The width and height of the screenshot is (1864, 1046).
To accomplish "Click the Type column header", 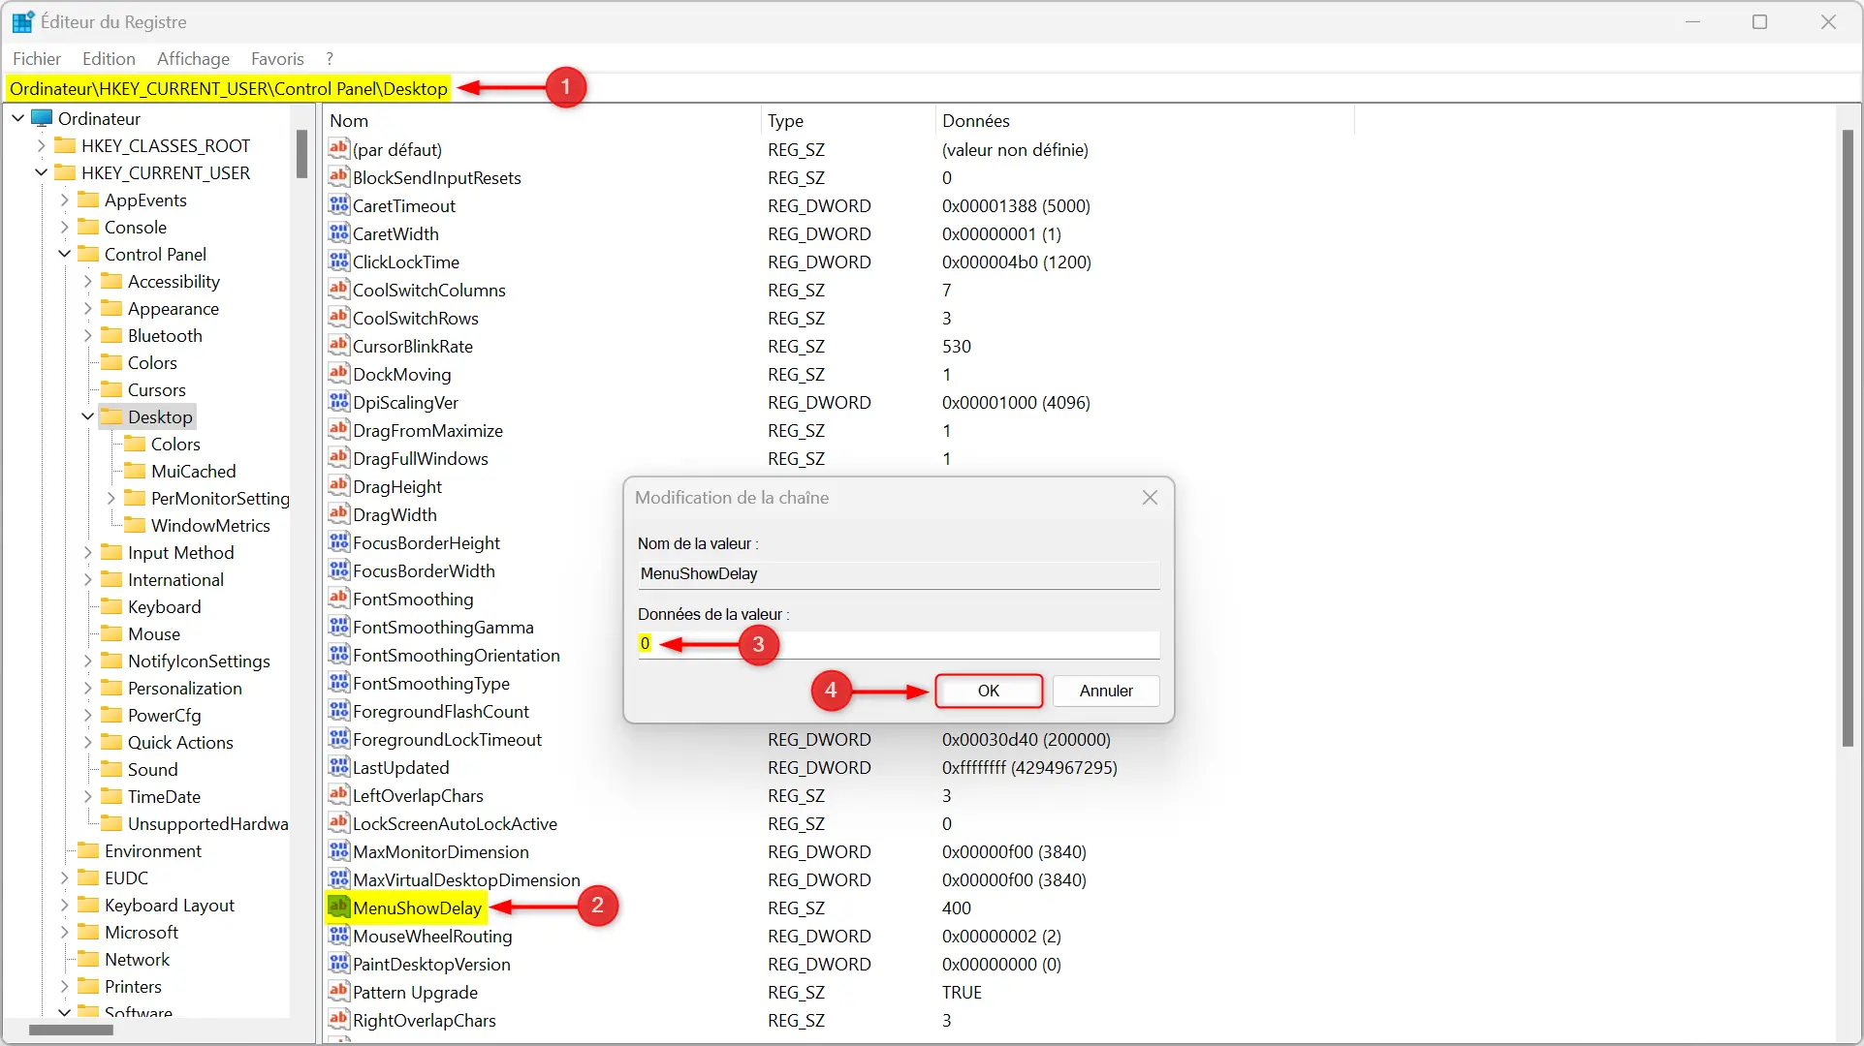I will coord(847,121).
